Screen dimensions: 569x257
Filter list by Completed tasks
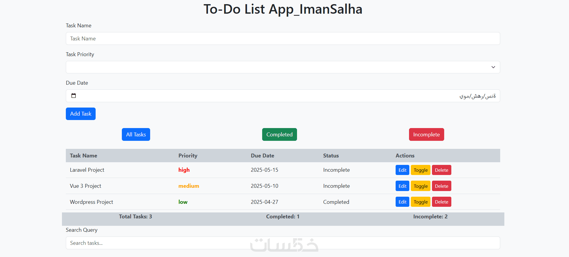click(x=279, y=135)
